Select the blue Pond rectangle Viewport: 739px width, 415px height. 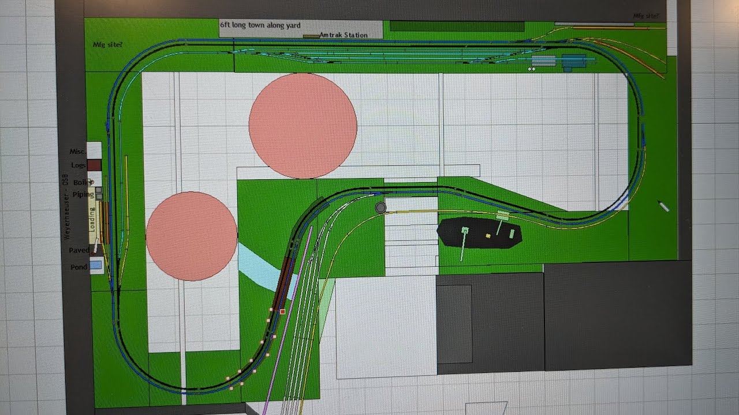point(96,266)
